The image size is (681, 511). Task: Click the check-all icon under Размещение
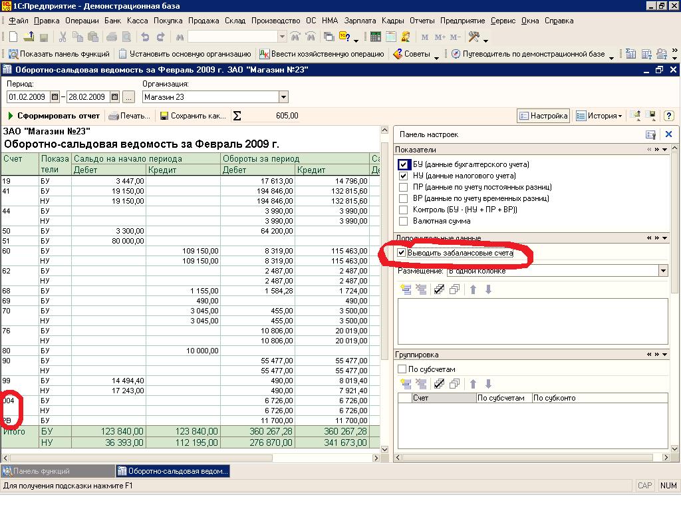439,289
